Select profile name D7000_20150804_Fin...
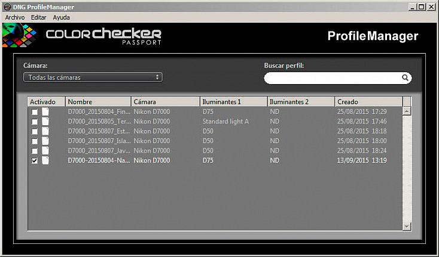This screenshot has width=439, height=257. coord(99,112)
